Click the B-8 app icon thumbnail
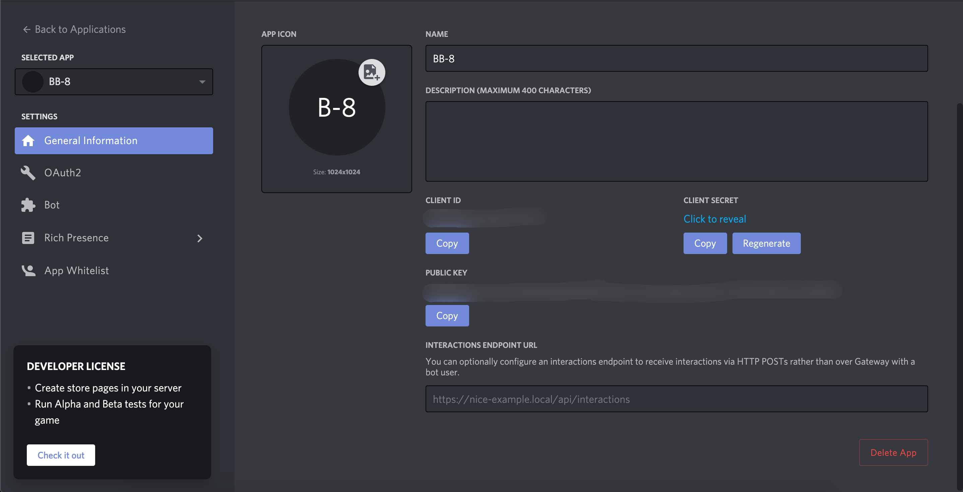The height and width of the screenshot is (492, 963). (337, 107)
